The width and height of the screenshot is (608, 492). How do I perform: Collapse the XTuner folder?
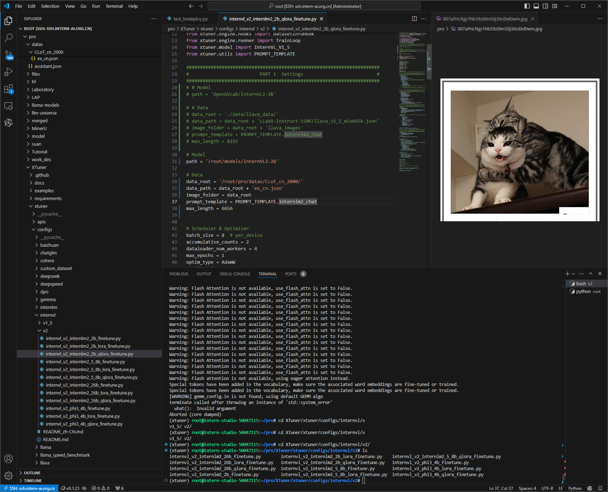click(89, 167)
